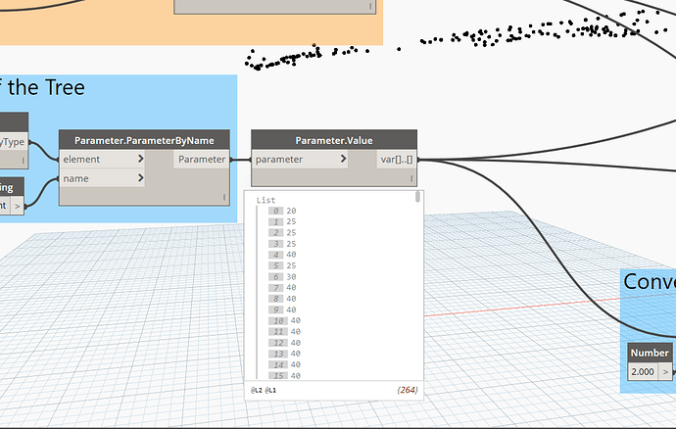Click the Number node title
Viewport: 676px width, 429px height.
(x=650, y=353)
